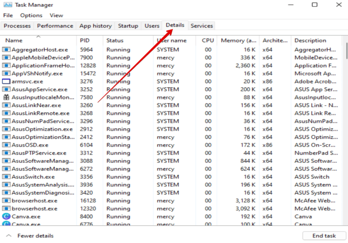The height and width of the screenshot is (243, 348).
Task: Open the Startup tab
Action: point(128,26)
